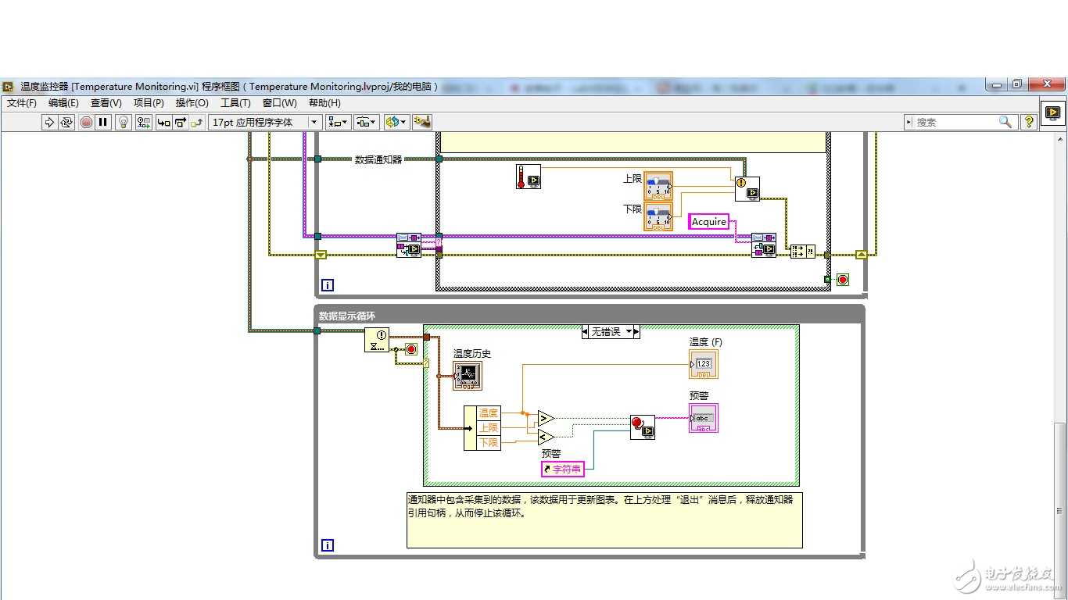Toggle the Highlight Execution light bulb
This screenshot has height=600, width=1068.
coord(124,122)
